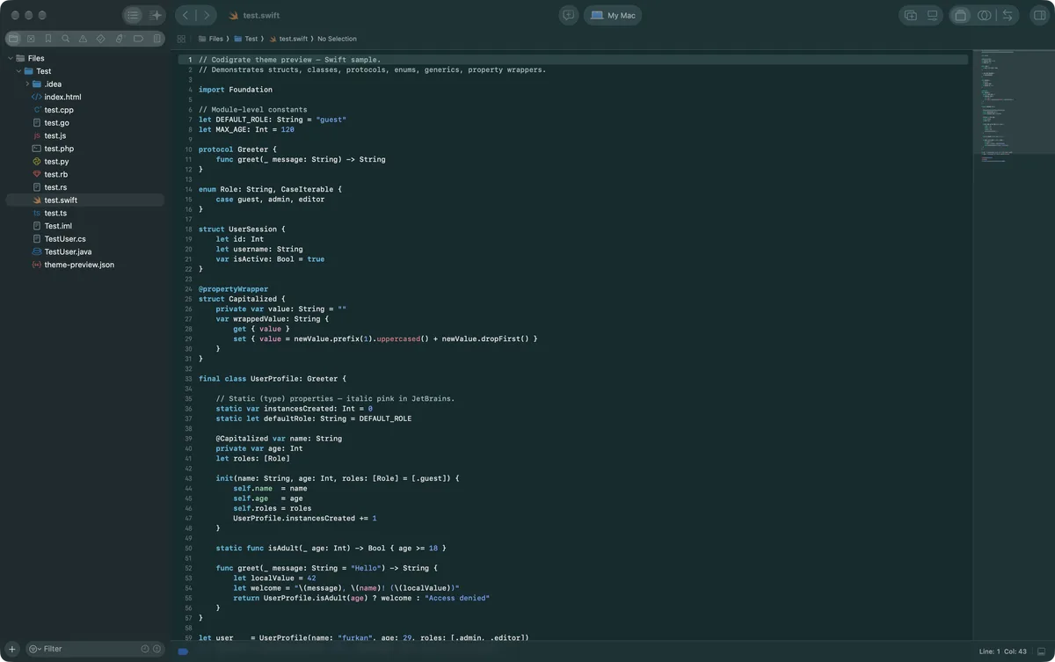This screenshot has height=662, width=1055.
Task: Select the Project navigator folder icon
Action: coord(13,39)
